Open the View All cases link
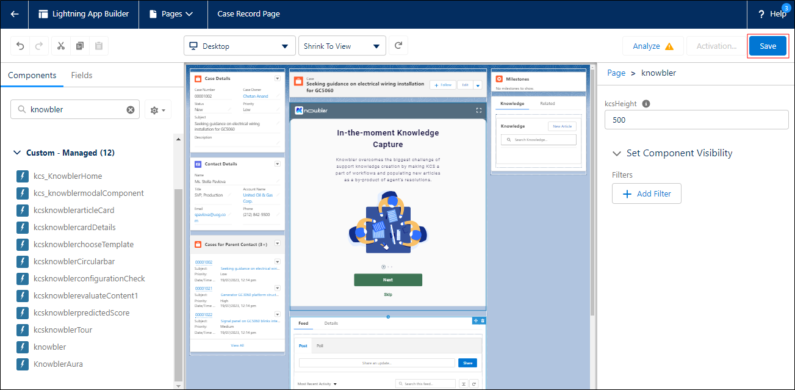The image size is (795, 390). (x=237, y=345)
